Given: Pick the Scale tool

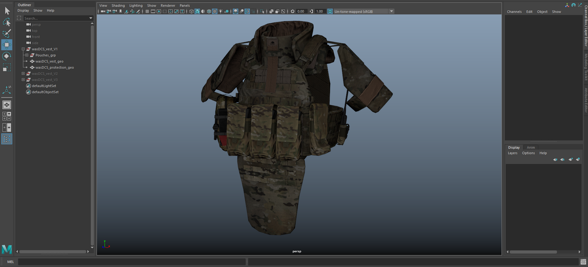Looking at the screenshot, I should click(7, 67).
